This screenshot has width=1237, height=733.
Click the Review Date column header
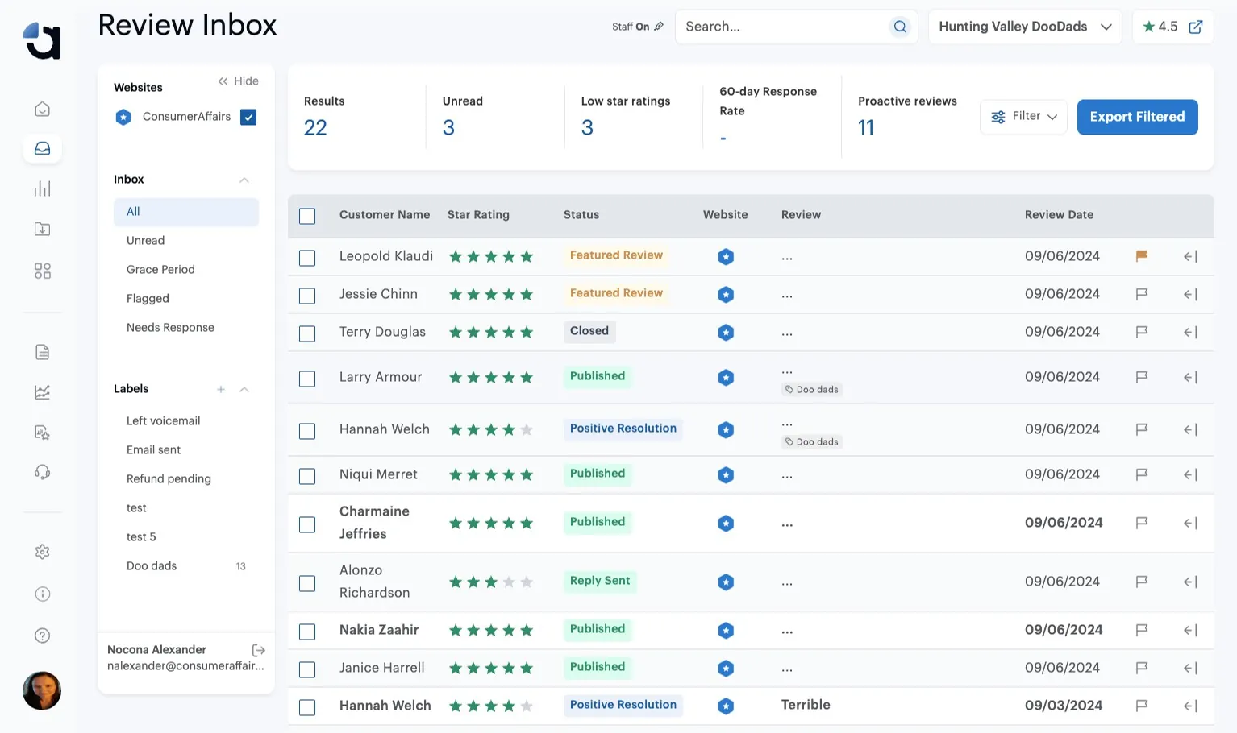point(1059,215)
